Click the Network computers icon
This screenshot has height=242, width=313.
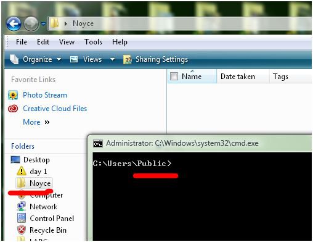click(x=22, y=206)
